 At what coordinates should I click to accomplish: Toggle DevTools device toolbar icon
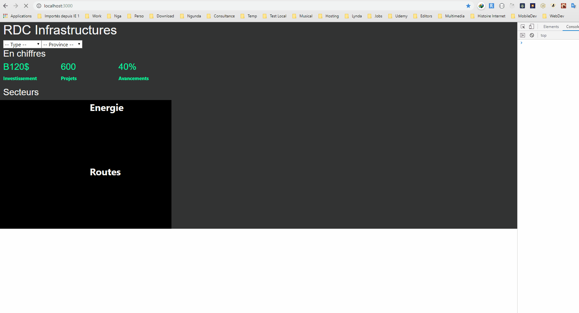531,27
